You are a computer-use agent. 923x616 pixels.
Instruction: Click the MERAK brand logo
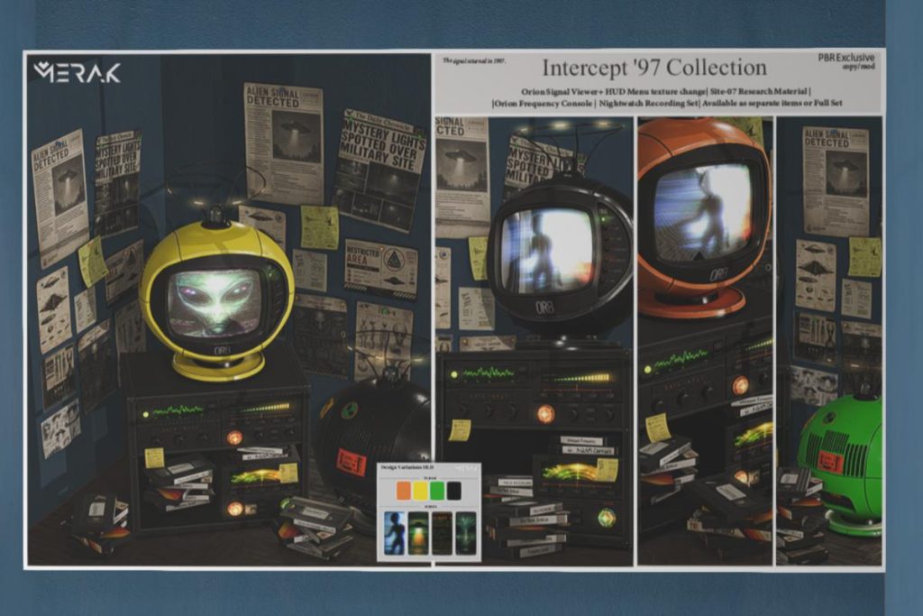click(78, 72)
